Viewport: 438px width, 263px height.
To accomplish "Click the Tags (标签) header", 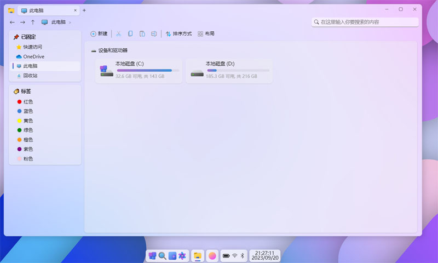I will coord(22,92).
